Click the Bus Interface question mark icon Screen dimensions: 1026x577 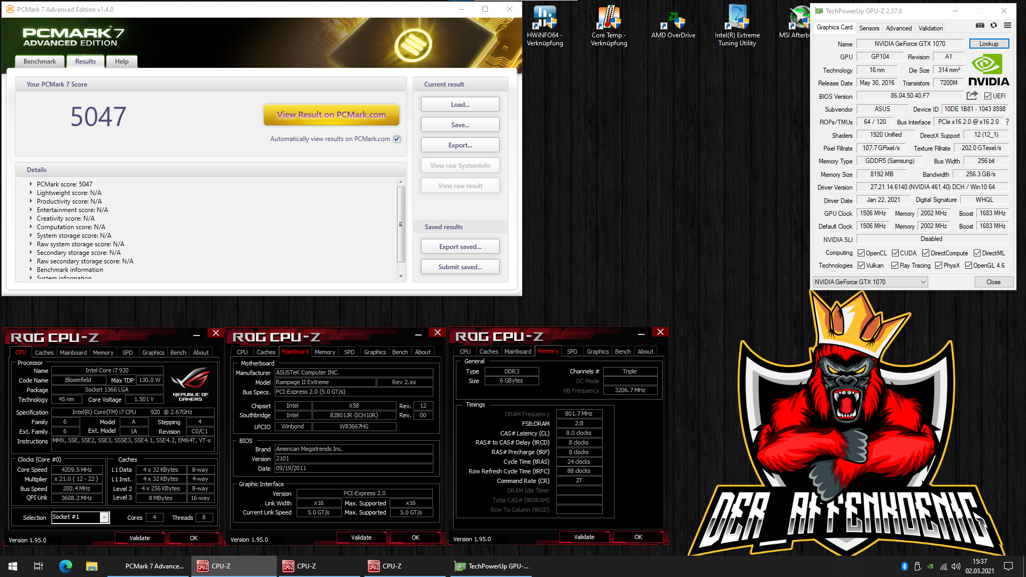pyautogui.click(x=1007, y=122)
